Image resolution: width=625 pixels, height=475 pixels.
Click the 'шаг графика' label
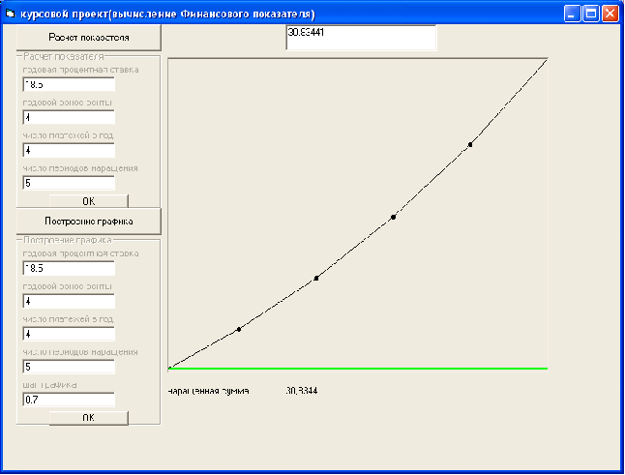point(49,385)
